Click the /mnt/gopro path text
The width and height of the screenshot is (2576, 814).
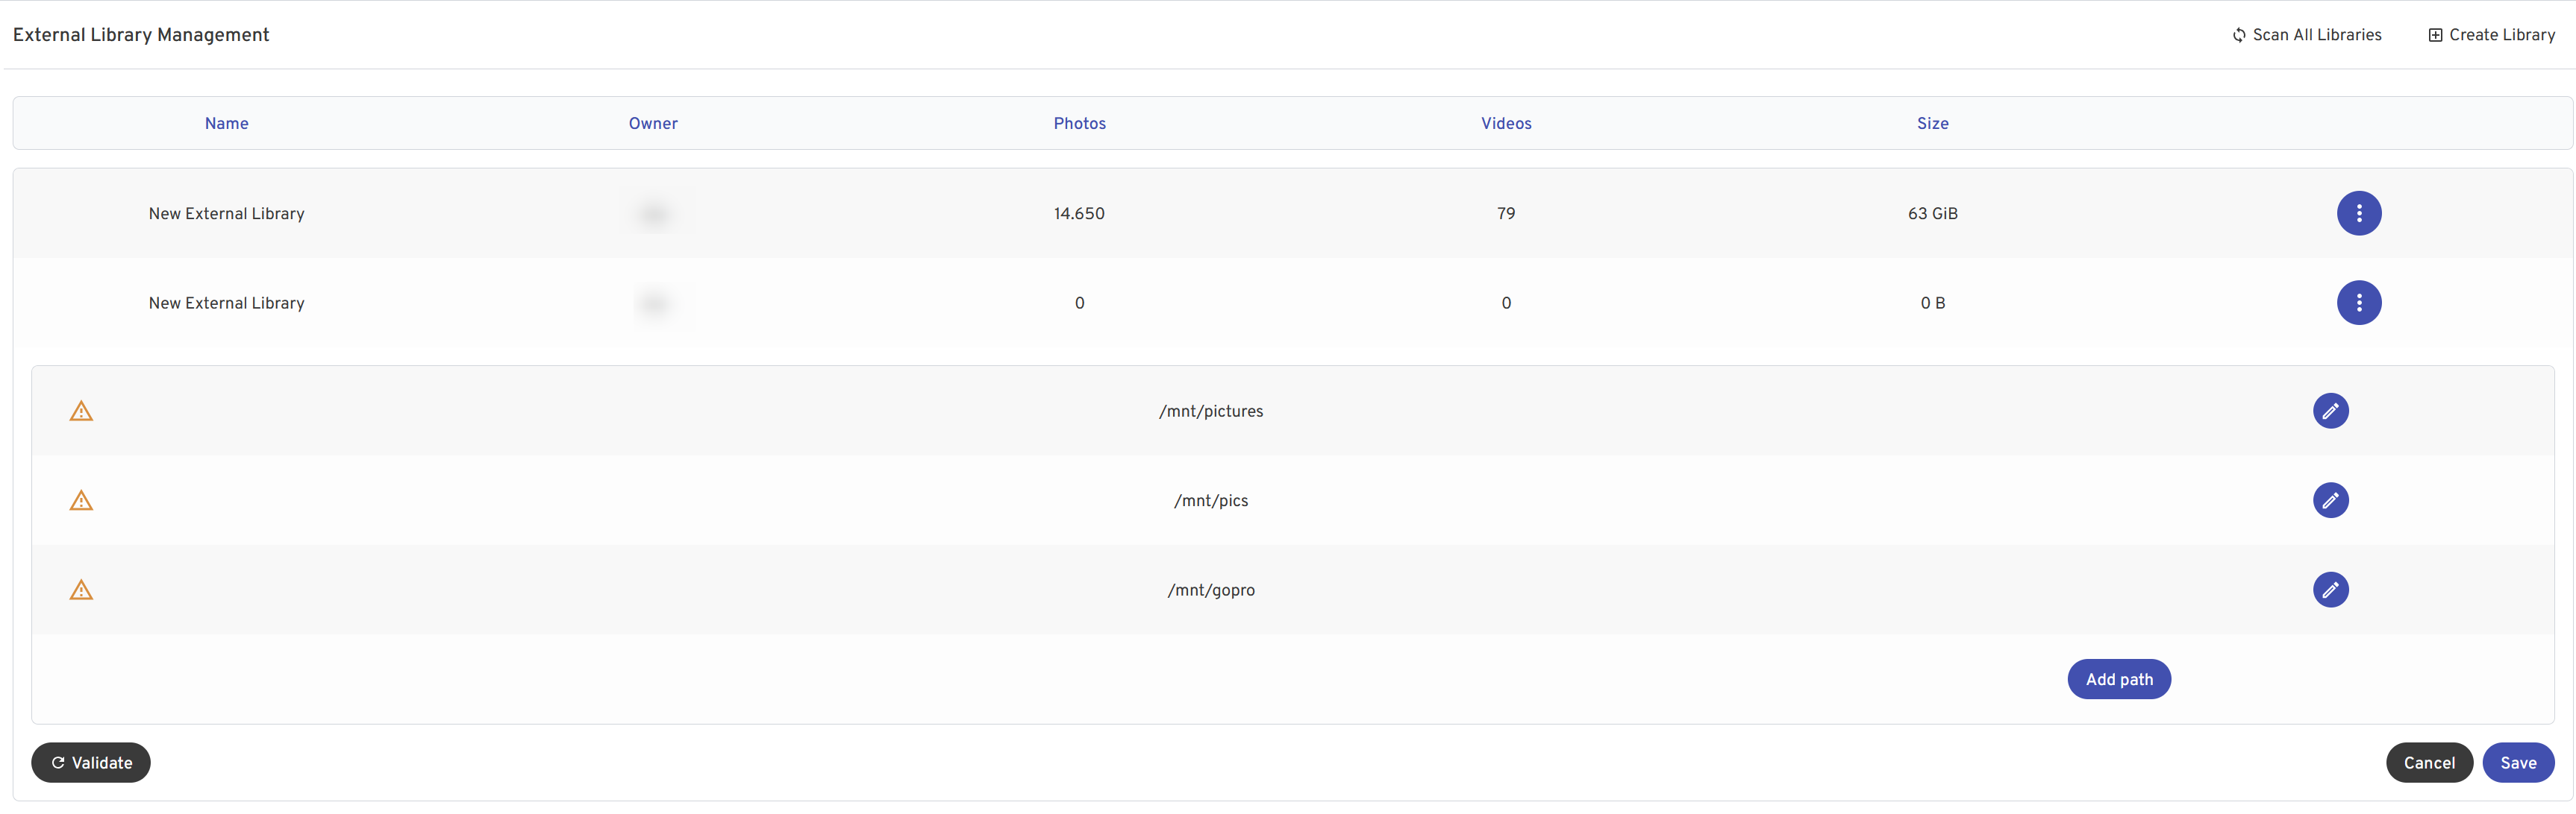click(x=1211, y=590)
